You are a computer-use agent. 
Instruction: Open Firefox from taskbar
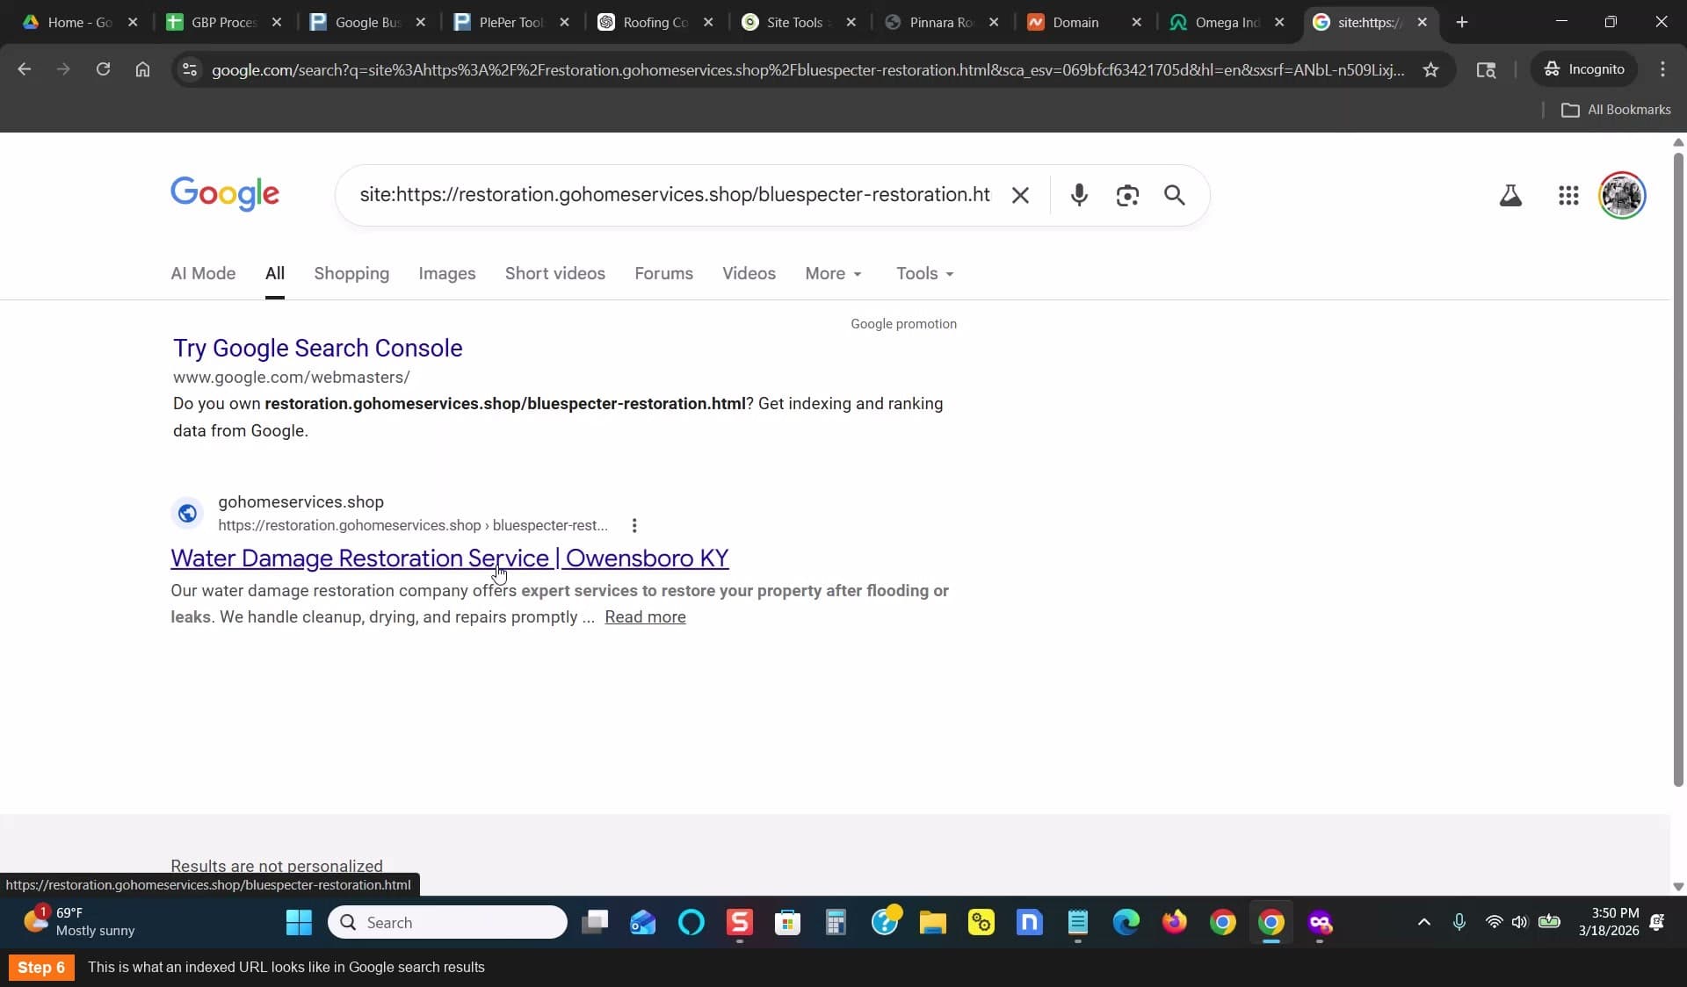pyautogui.click(x=1174, y=922)
